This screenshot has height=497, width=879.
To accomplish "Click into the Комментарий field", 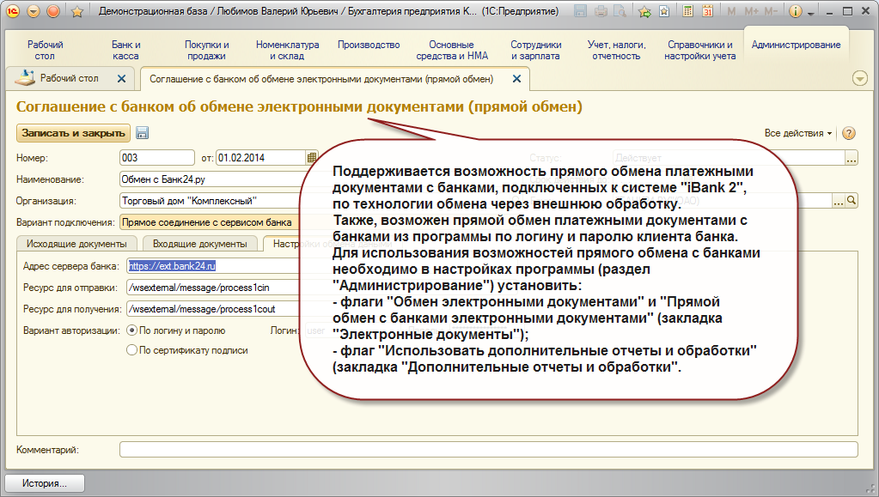I will pos(487,450).
